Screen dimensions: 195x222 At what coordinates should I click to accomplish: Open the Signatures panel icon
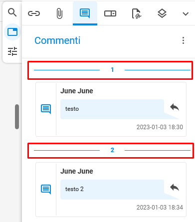coord(137,13)
